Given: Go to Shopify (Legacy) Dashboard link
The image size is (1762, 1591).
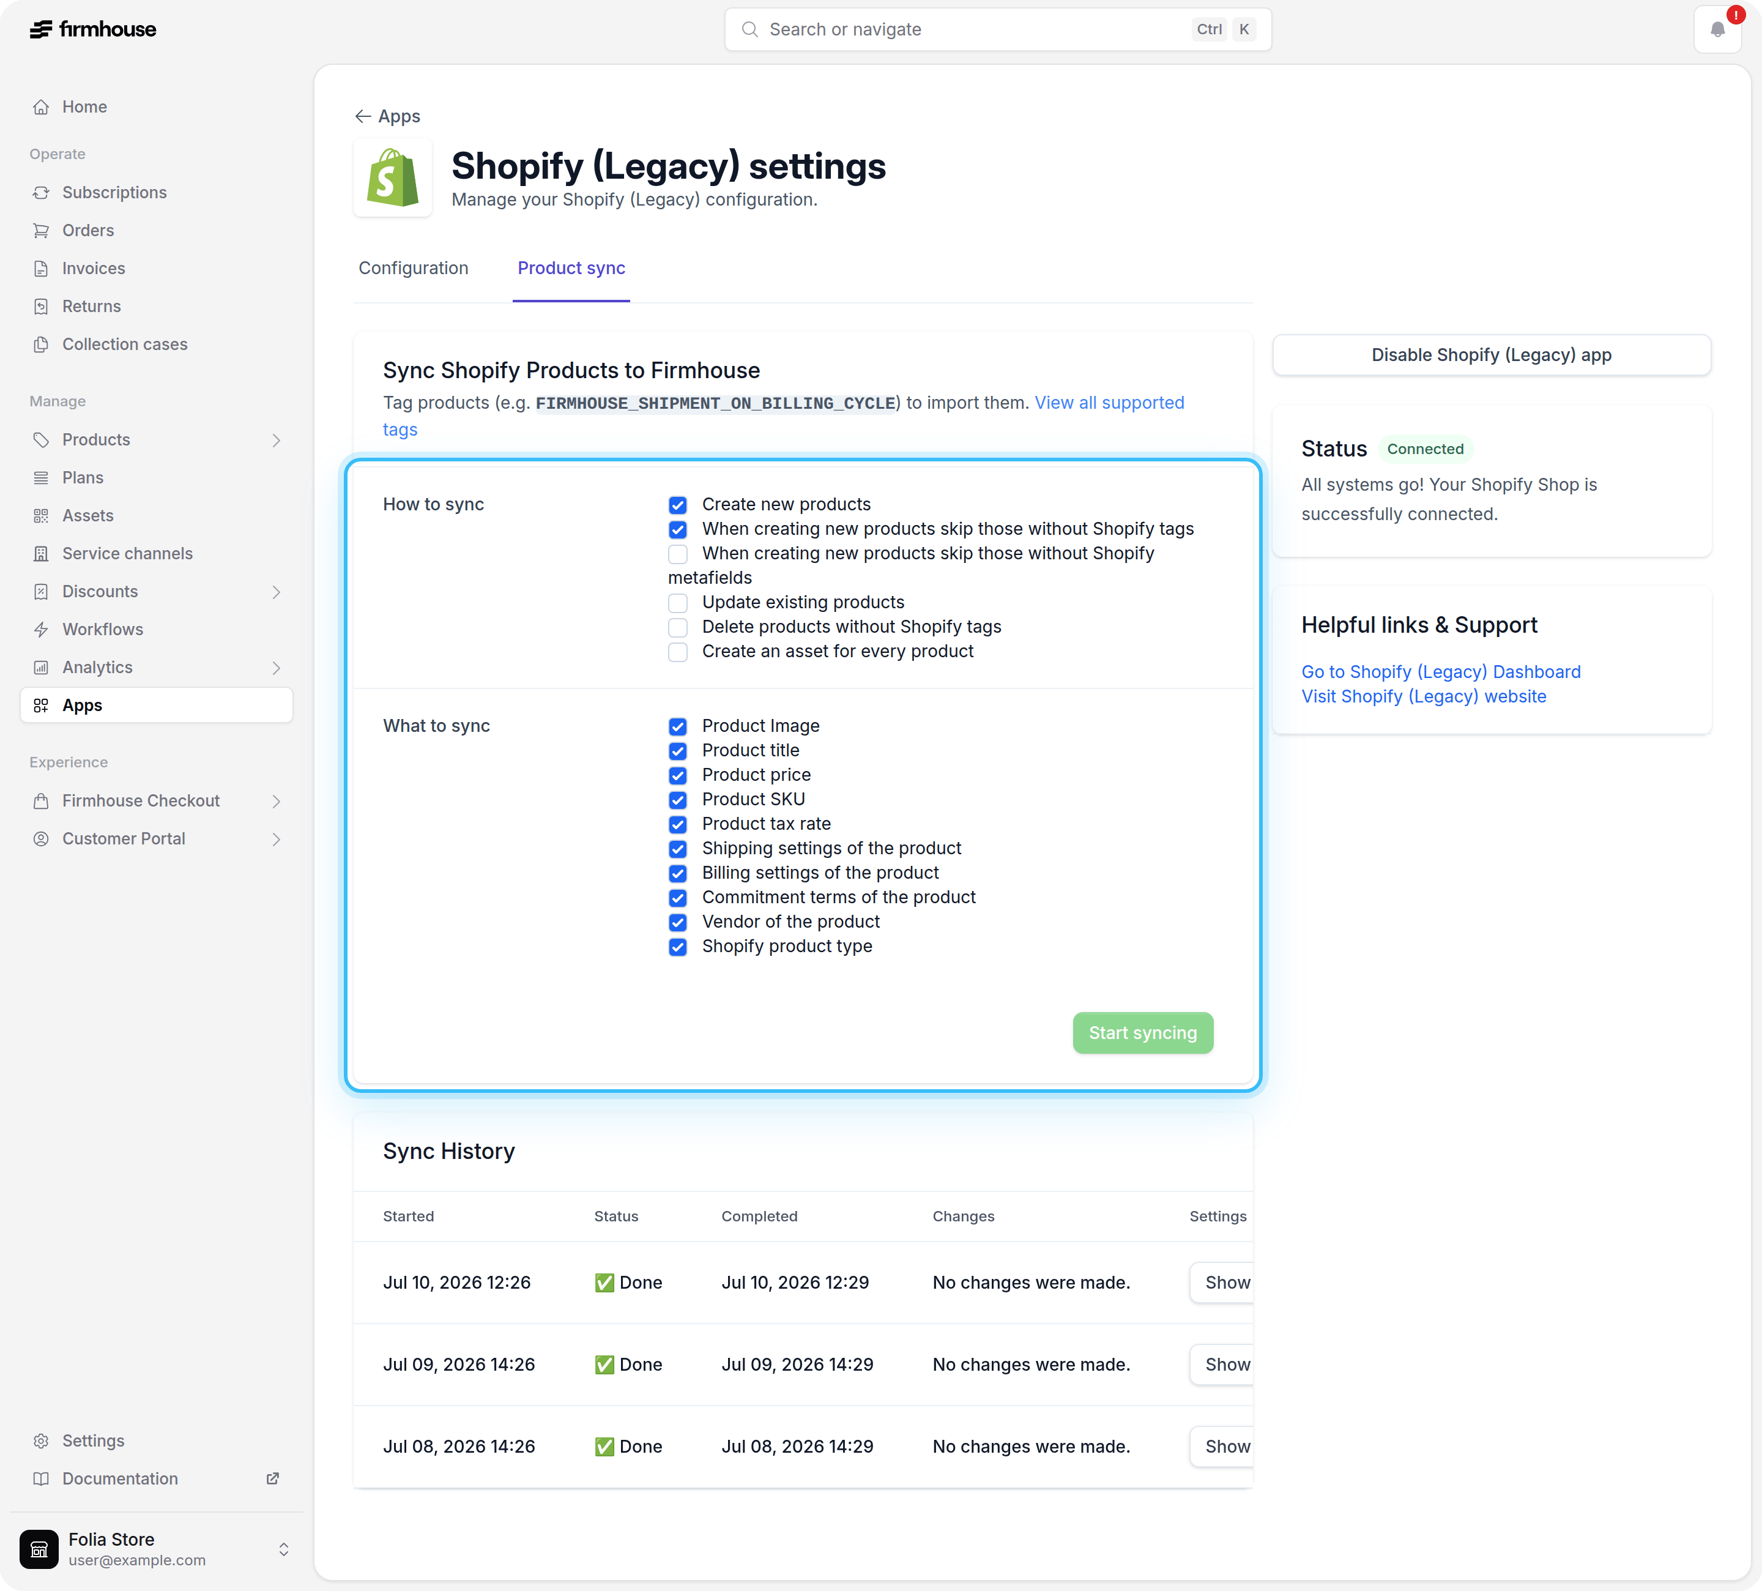Looking at the screenshot, I should pos(1440,671).
